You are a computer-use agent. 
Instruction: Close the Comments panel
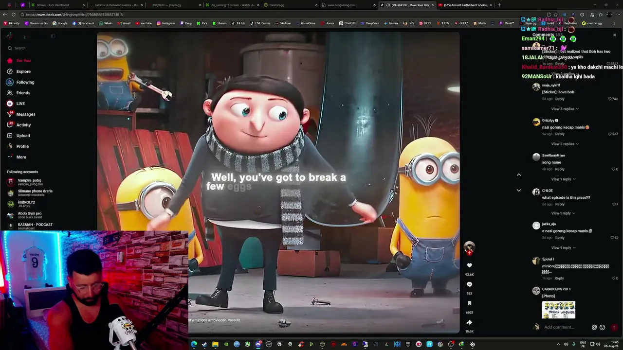coord(614,35)
